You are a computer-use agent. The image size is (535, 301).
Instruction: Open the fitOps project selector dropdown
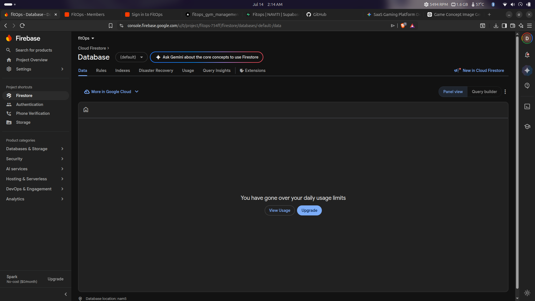[86, 38]
